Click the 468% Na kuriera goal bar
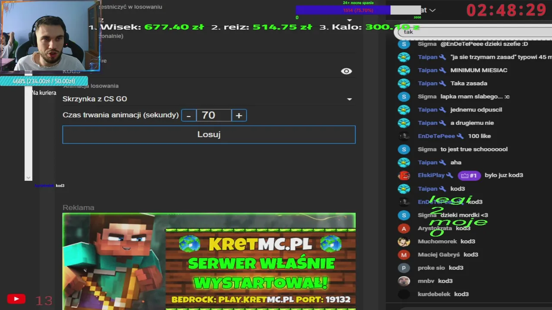552x310 pixels. click(x=44, y=81)
